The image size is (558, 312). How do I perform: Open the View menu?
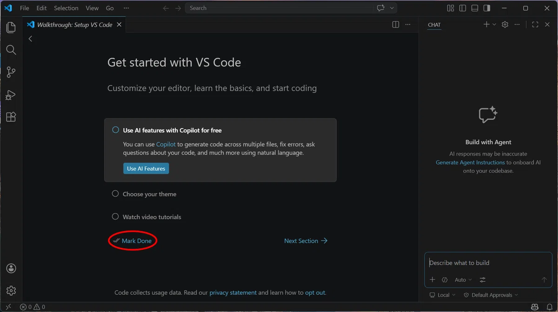coord(92,8)
